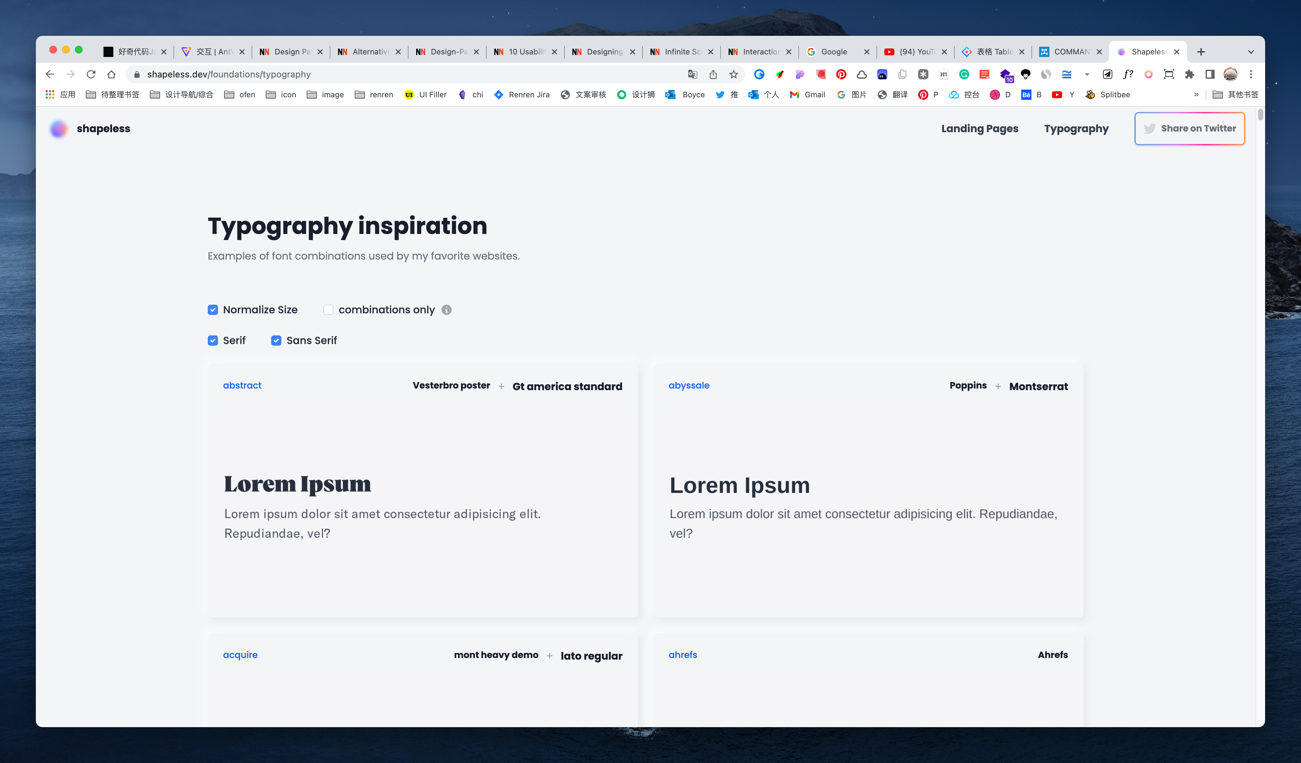Uncheck the Normalize Size checkbox
Image resolution: width=1301 pixels, height=763 pixels.
(x=213, y=310)
